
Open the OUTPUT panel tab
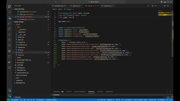pos(69,92)
